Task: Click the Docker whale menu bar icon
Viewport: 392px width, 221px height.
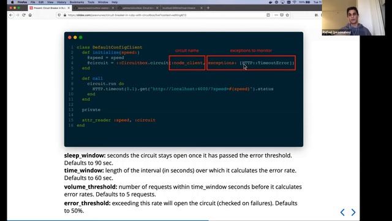Action: [x=271, y=2]
